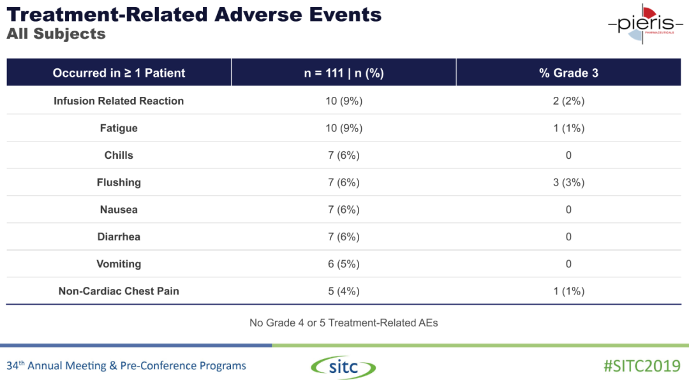689x380 pixels.
Task: Select the 'n = 111 | n (%)' column header
Action: tap(343, 73)
